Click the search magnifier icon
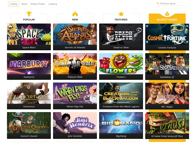Screen dimensions: 193x145 click(x=158, y=3)
